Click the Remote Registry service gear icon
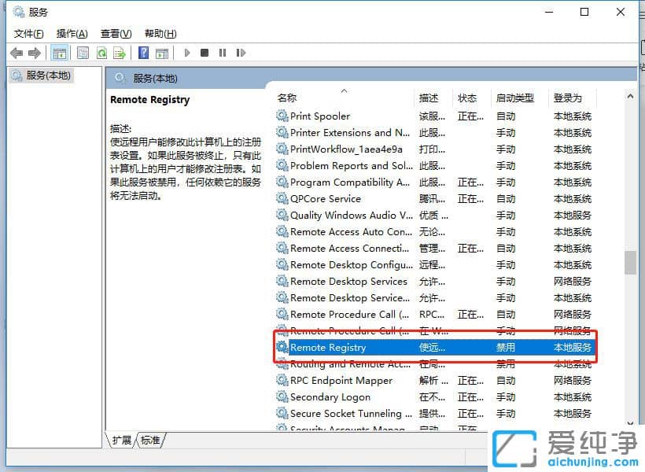Viewport: 645px width, 472px height. coord(282,347)
